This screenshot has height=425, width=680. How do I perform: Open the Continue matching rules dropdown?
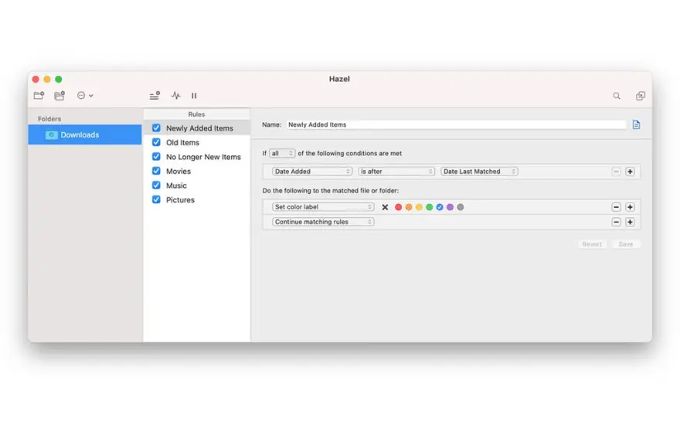[323, 222]
